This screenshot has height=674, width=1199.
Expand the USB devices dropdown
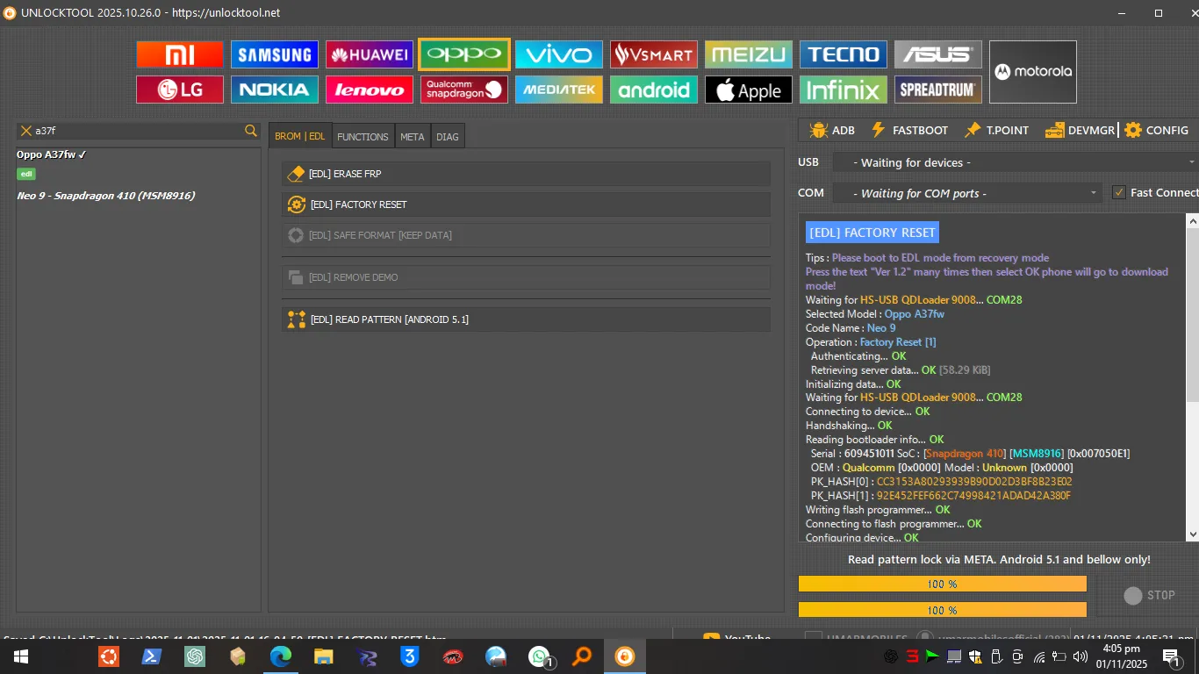pyautogui.click(x=1013, y=162)
